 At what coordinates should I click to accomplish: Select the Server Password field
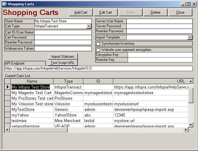point(159,26)
